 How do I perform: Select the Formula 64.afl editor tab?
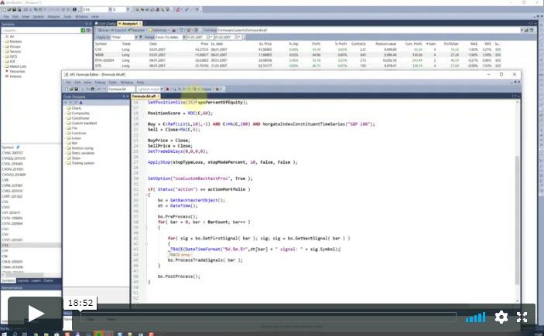[144, 95]
